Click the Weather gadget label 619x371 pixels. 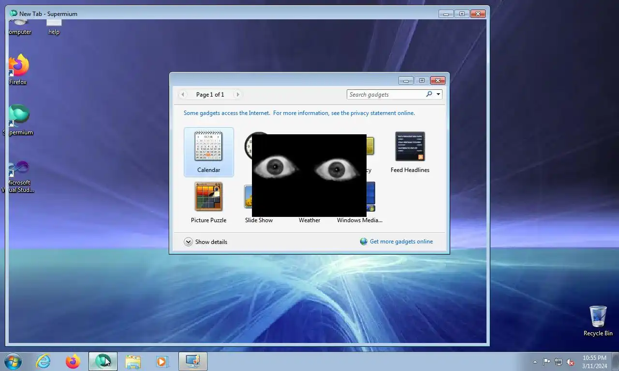click(x=309, y=220)
